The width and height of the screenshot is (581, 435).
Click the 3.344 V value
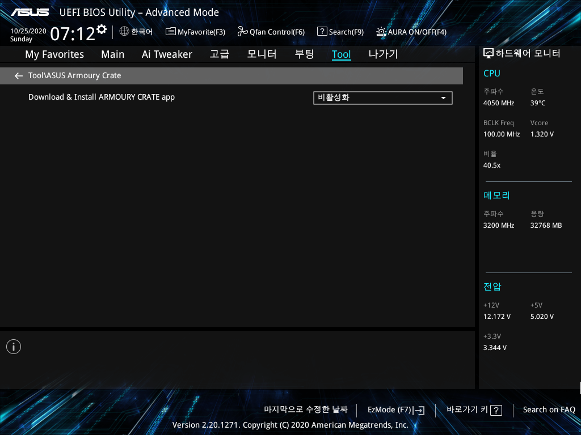pyautogui.click(x=495, y=348)
